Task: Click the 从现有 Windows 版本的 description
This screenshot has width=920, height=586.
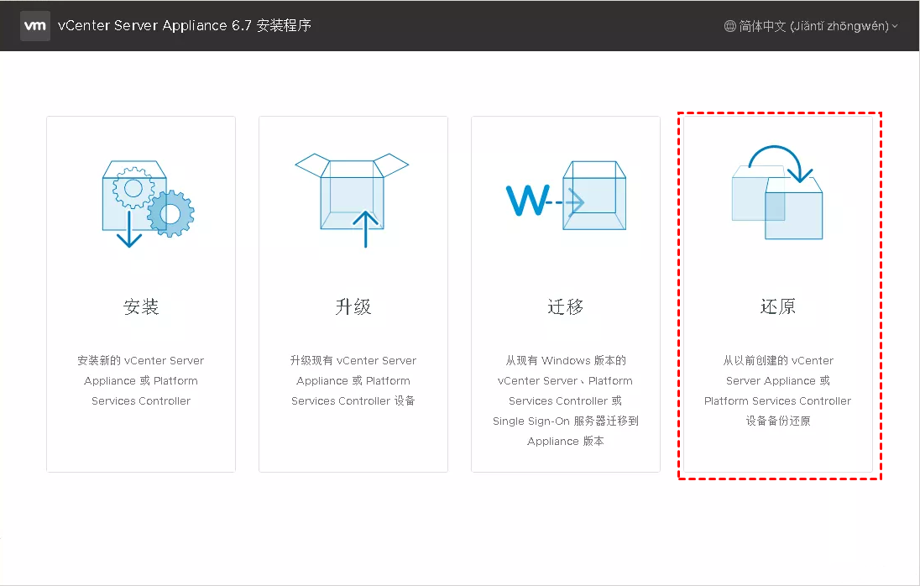Action: [x=566, y=400]
